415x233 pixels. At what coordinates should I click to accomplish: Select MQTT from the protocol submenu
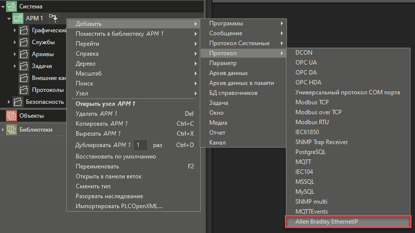304,161
